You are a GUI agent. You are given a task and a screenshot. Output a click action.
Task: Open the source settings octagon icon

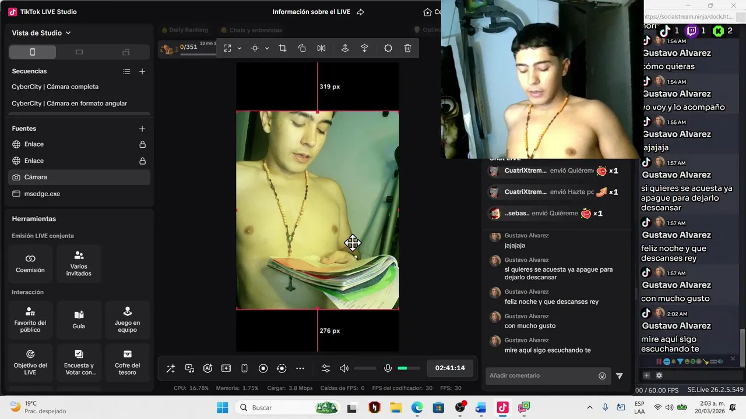[388, 48]
